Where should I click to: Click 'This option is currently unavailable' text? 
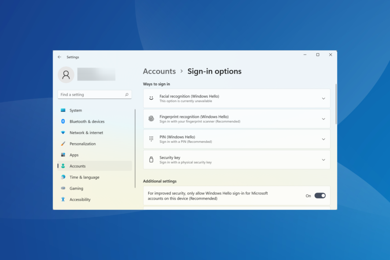(186, 101)
